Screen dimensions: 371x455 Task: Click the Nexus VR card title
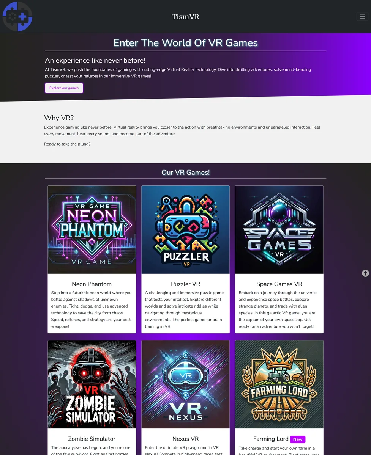tap(186, 439)
